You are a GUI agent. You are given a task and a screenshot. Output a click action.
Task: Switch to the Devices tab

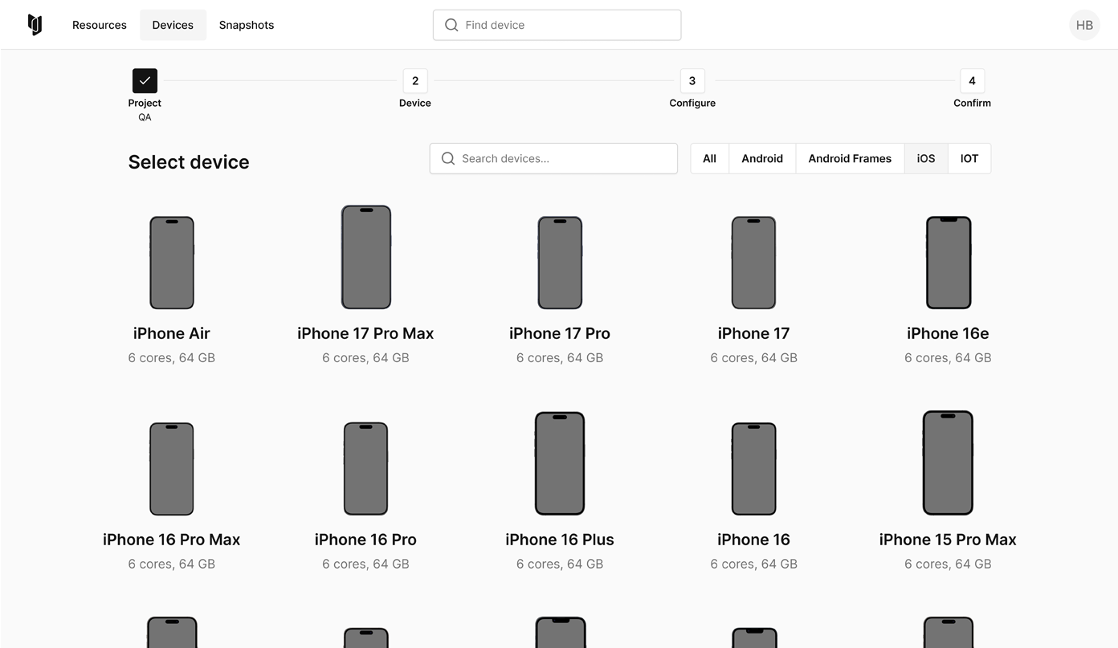173,25
